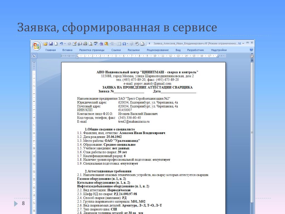The height and width of the screenshot is (214, 285).
Task: Click welding experience value 39 лет
Action: [x=122, y=152]
